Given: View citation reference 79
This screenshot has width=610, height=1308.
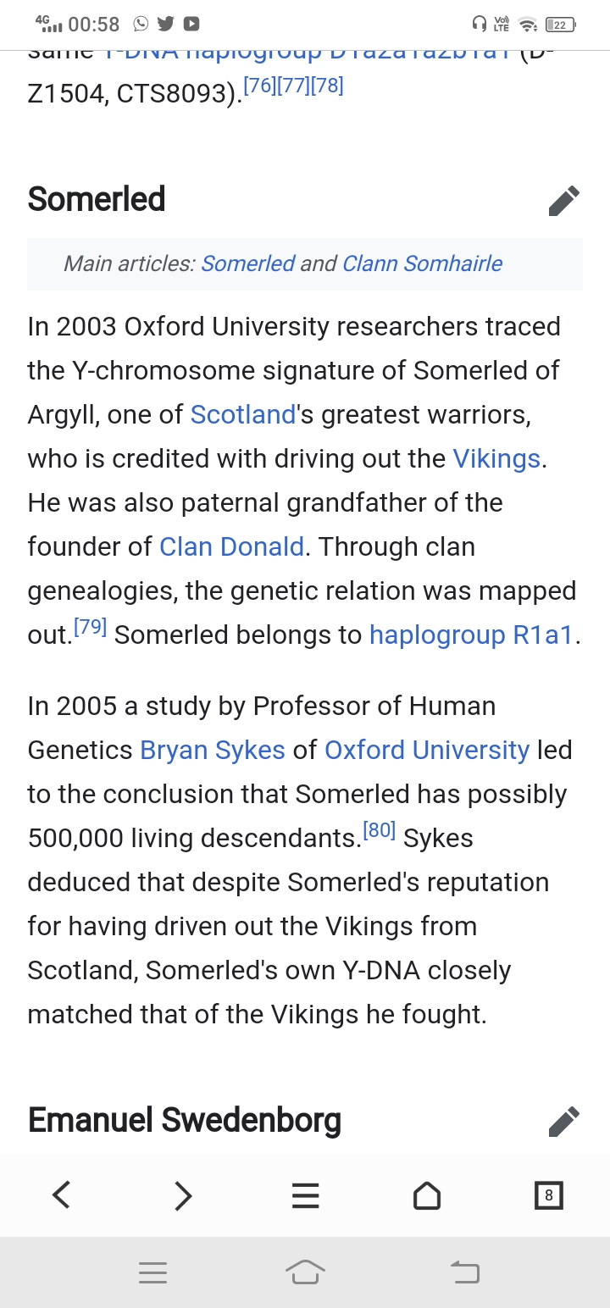Looking at the screenshot, I should tap(90, 627).
